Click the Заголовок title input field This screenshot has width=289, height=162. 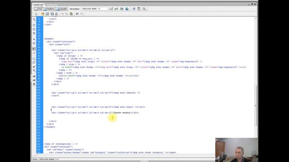(94, 9)
